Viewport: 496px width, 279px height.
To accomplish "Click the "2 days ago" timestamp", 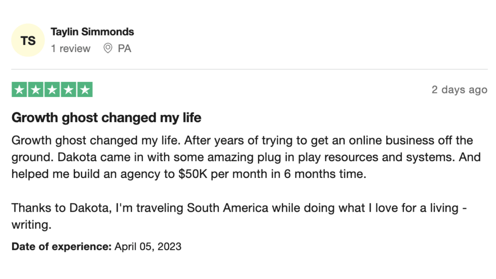I will [x=459, y=90].
